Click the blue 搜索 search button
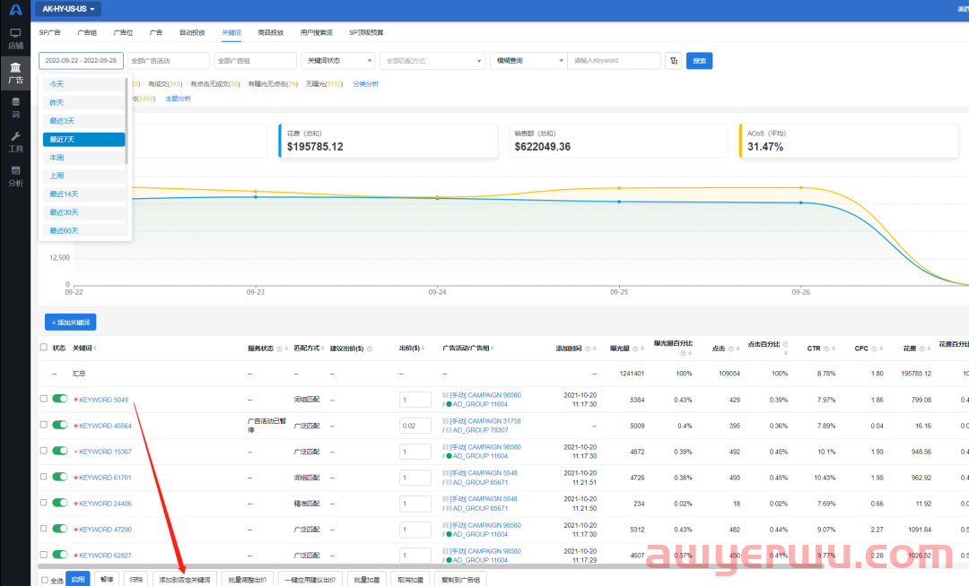The image size is (969, 586). pyautogui.click(x=699, y=60)
